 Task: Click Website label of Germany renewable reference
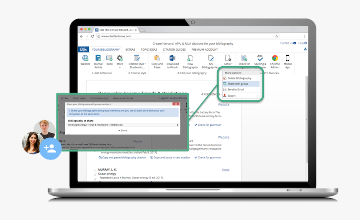(x=224, y=137)
